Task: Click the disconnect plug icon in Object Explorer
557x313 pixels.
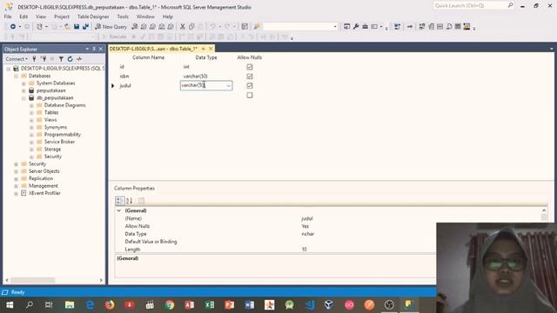Action: tap(44, 59)
